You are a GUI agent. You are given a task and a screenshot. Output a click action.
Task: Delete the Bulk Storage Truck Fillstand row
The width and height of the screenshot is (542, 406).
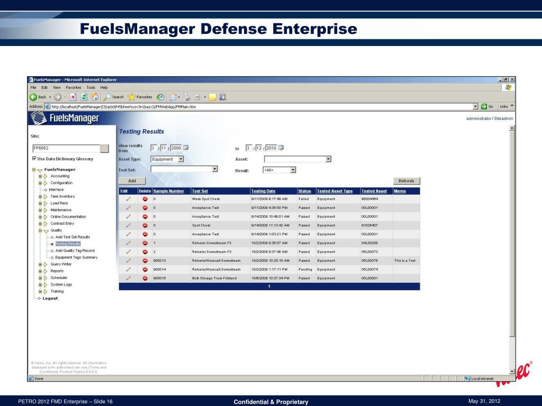coord(145,278)
